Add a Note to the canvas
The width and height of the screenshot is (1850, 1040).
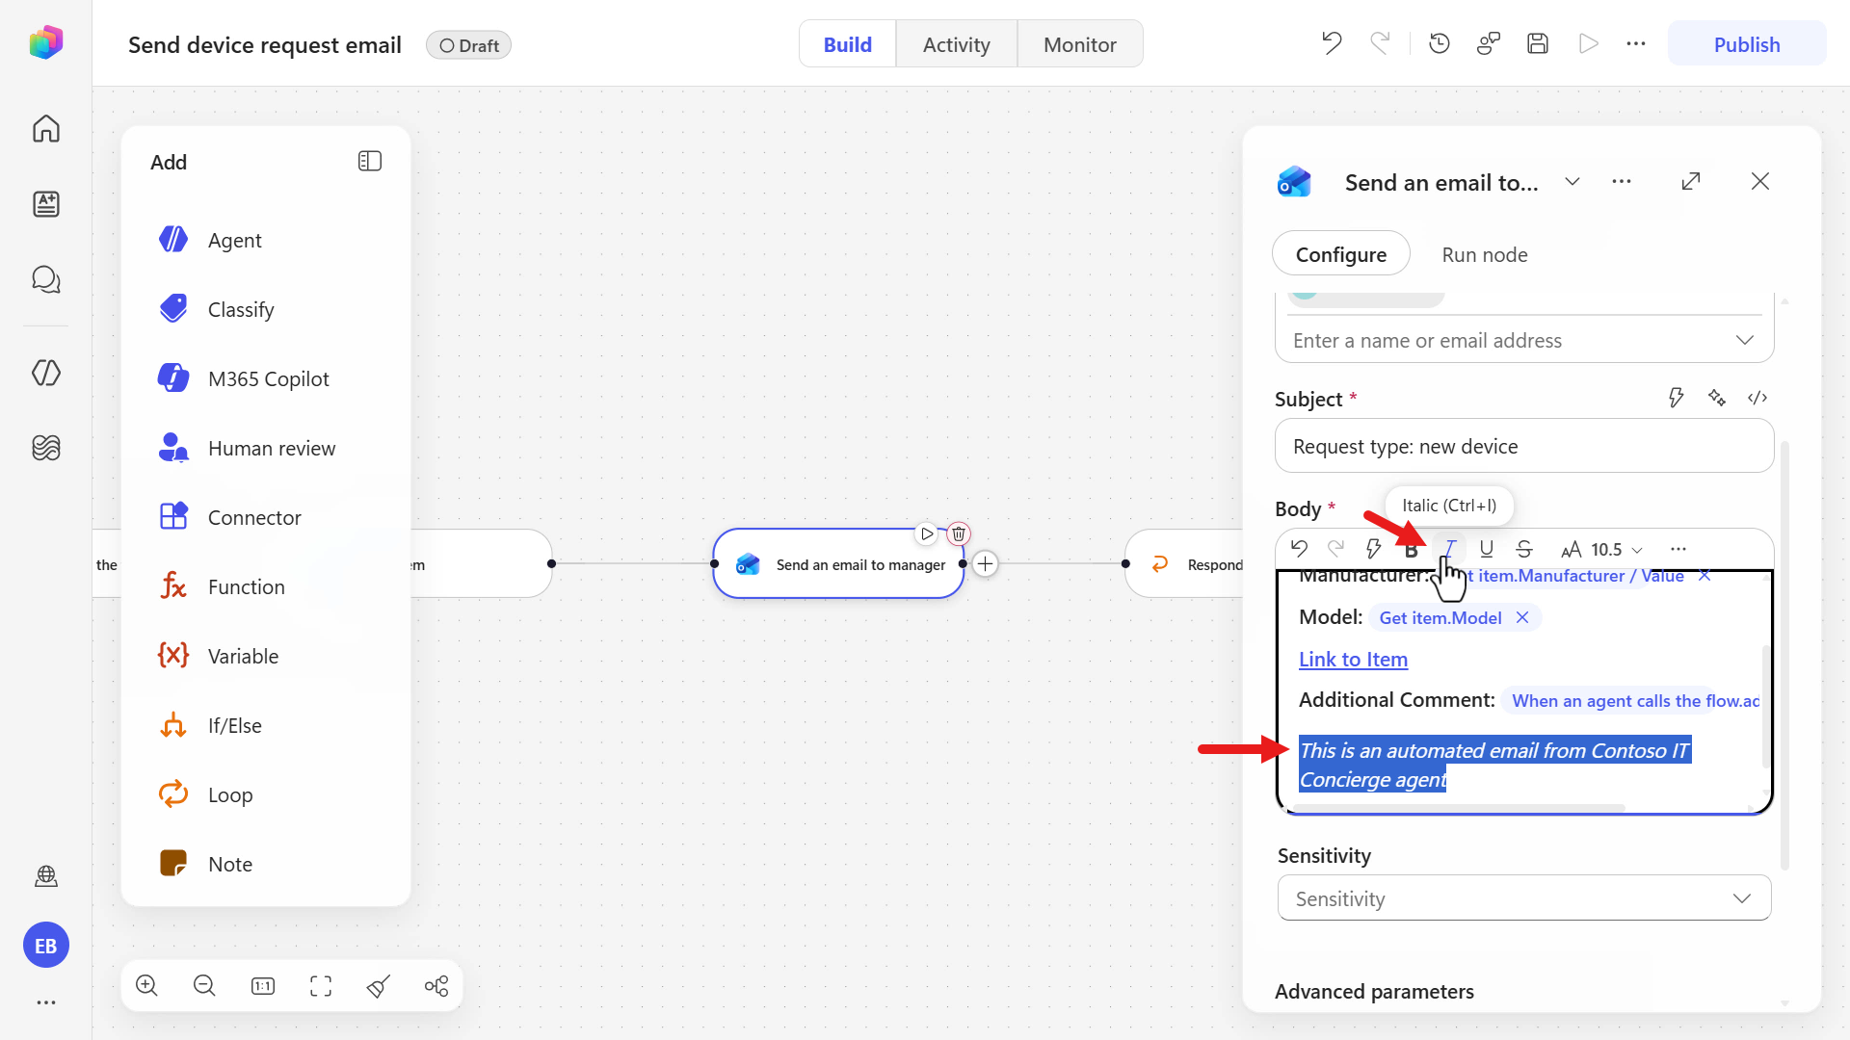click(266, 865)
